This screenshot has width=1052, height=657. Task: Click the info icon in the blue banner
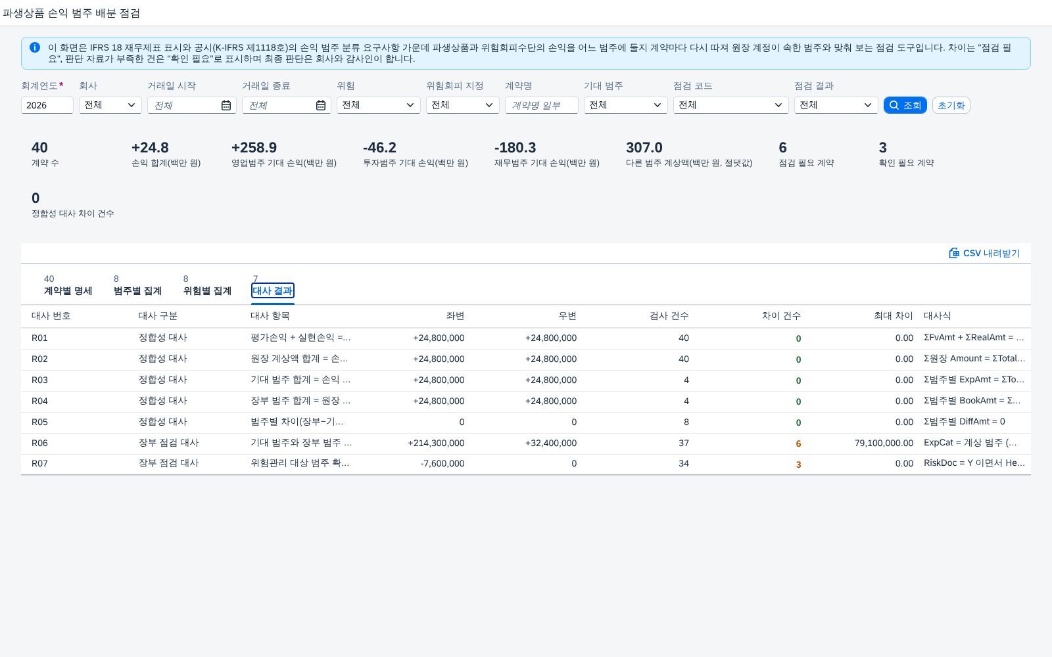tap(35, 47)
